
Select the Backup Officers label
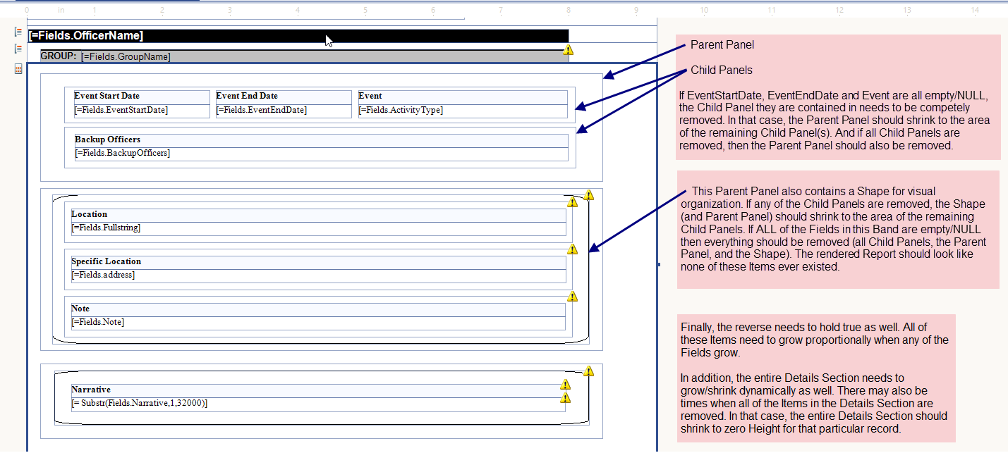tap(321, 140)
